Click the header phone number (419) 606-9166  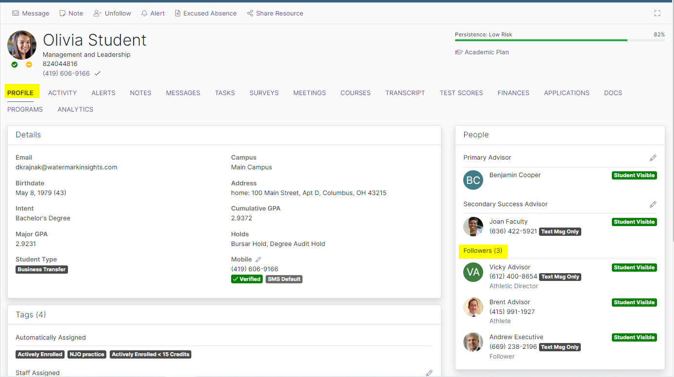(66, 73)
